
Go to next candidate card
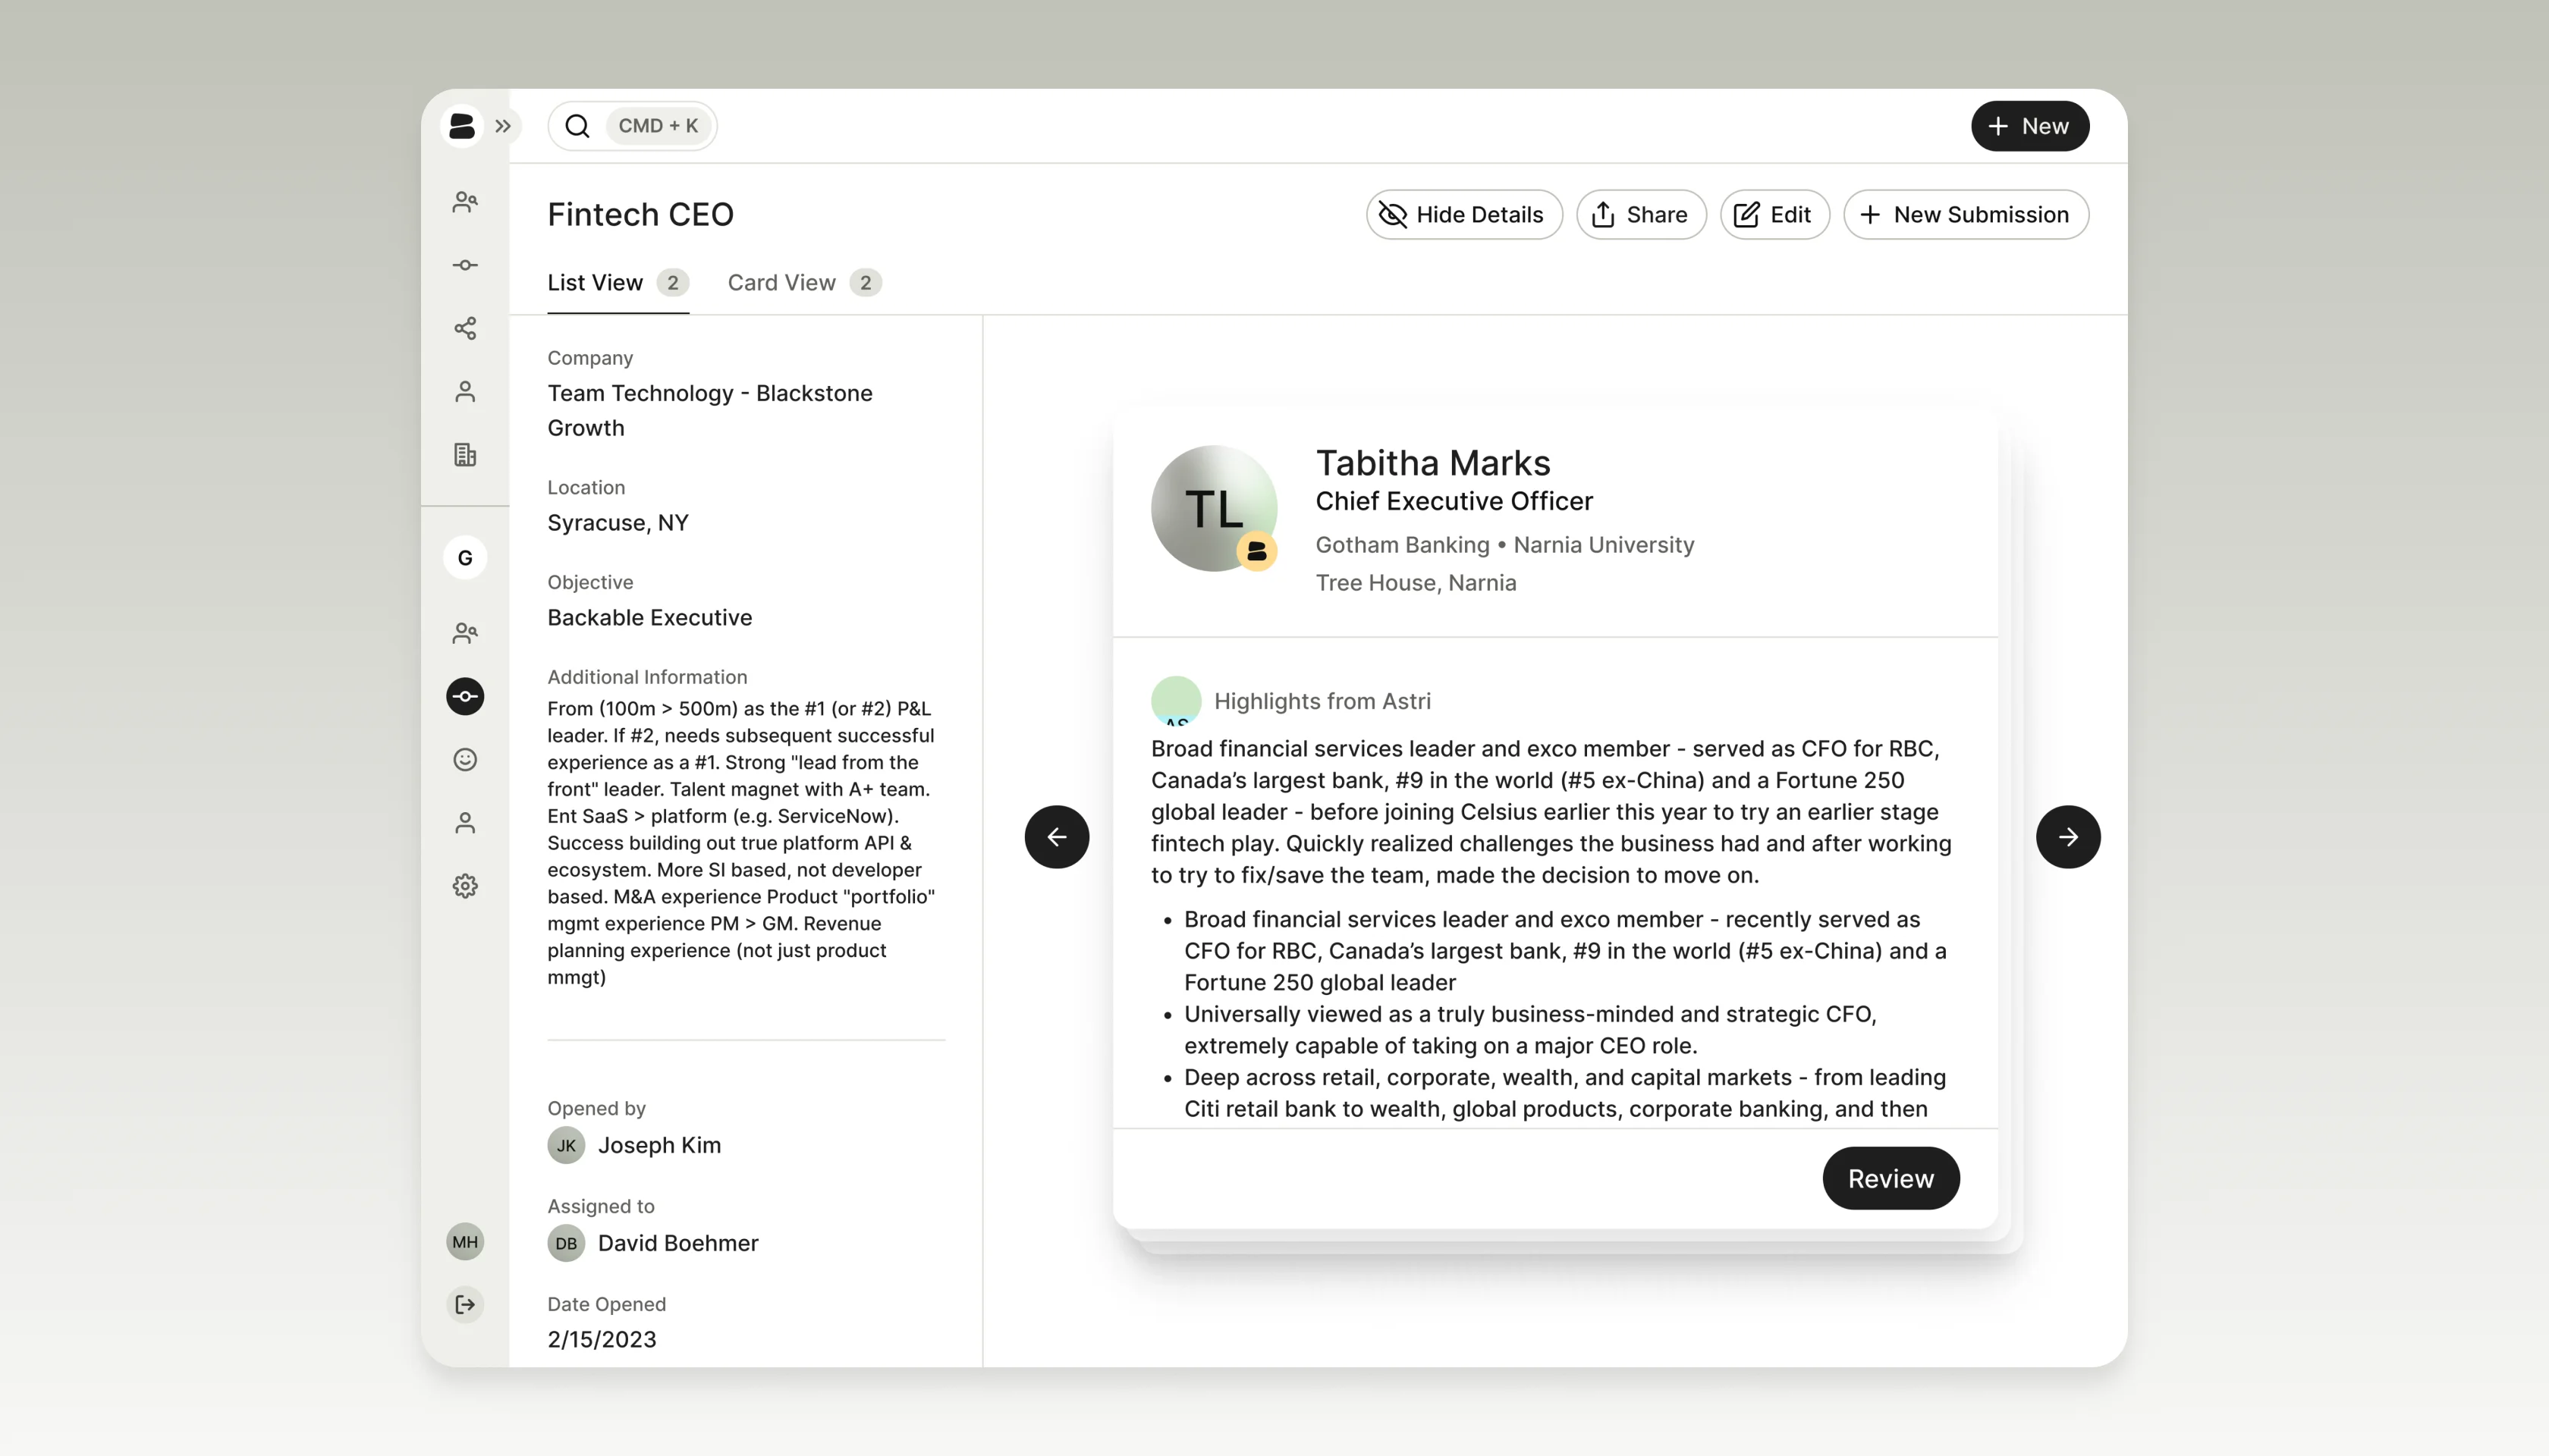tap(2068, 837)
